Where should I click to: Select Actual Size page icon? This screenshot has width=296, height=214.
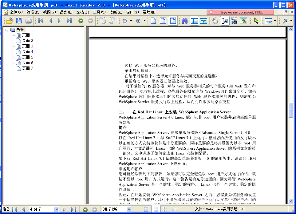(153, 21)
